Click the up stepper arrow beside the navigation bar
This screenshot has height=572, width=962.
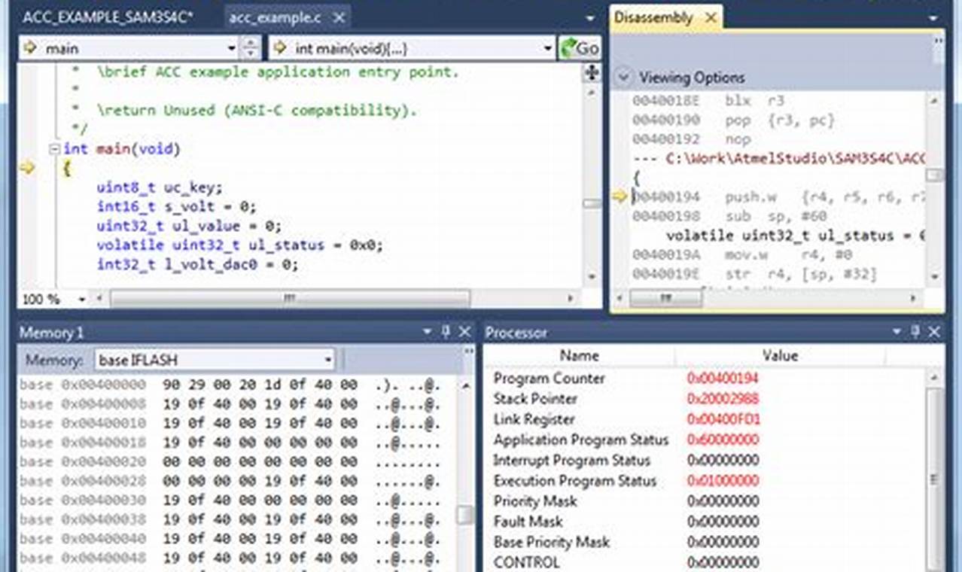click(249, 43)
